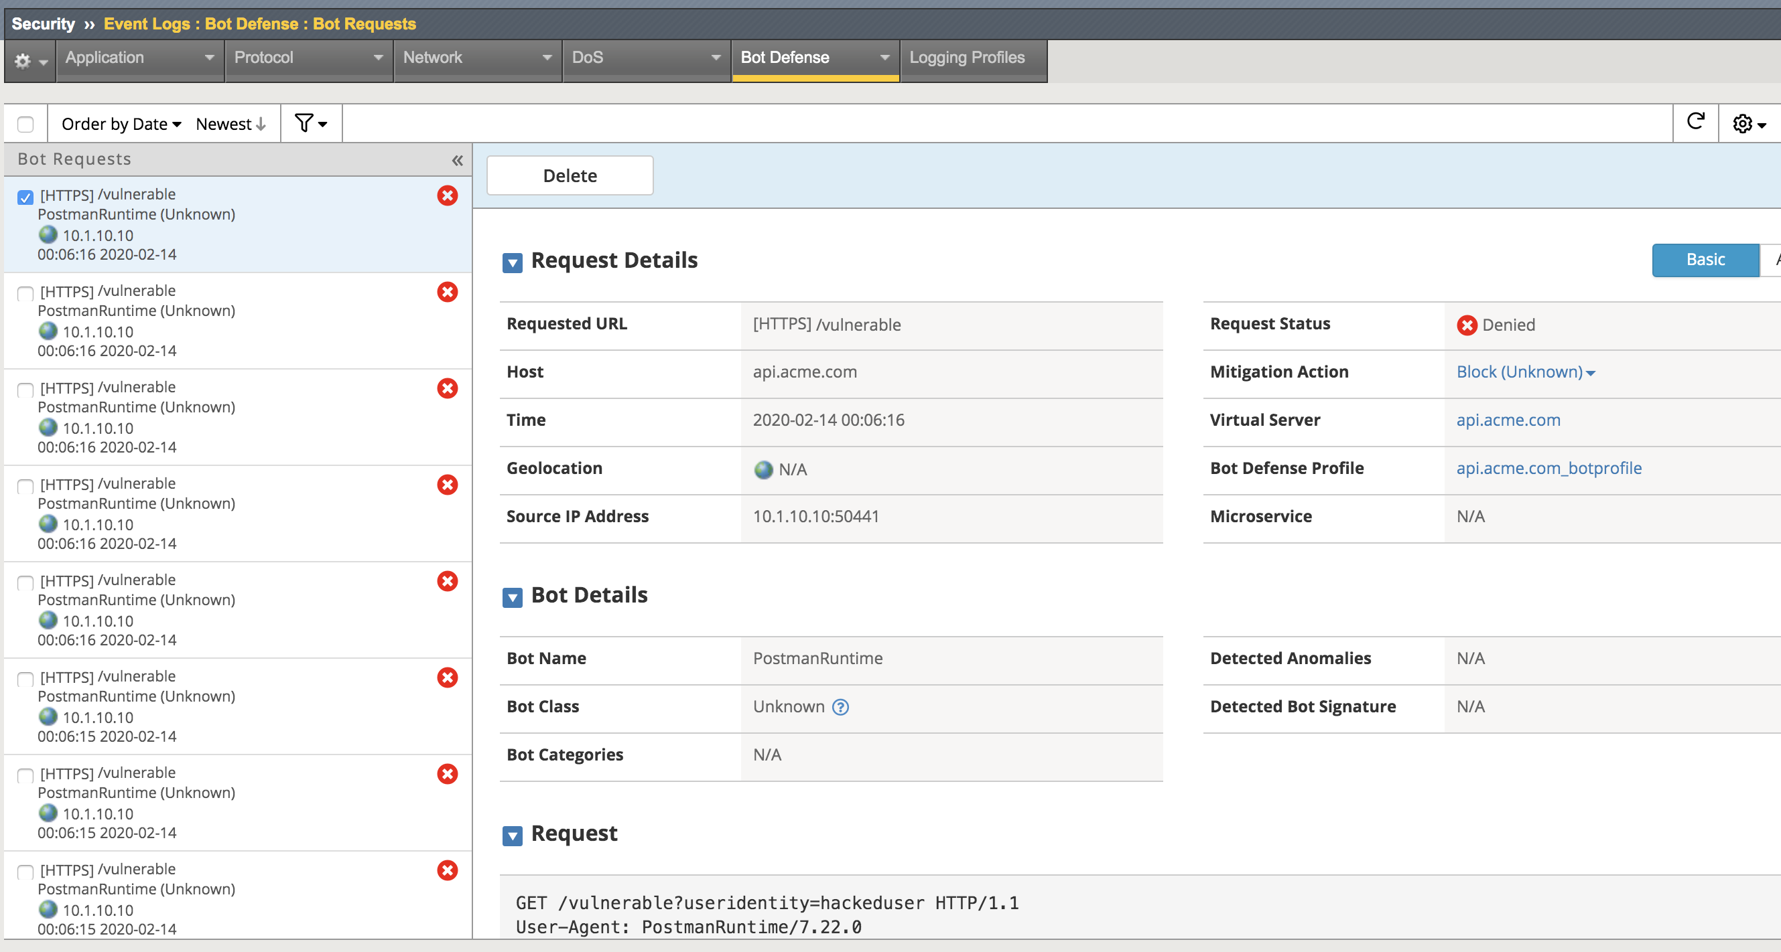Open the api.acme.com_botprofile link
1781x952 pixels.
(x=1548, y=468)
